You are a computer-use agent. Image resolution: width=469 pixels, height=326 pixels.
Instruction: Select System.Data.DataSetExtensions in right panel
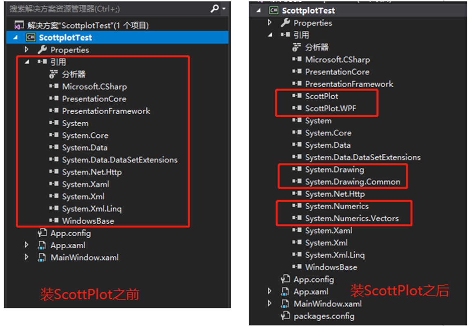coord(363,157)
